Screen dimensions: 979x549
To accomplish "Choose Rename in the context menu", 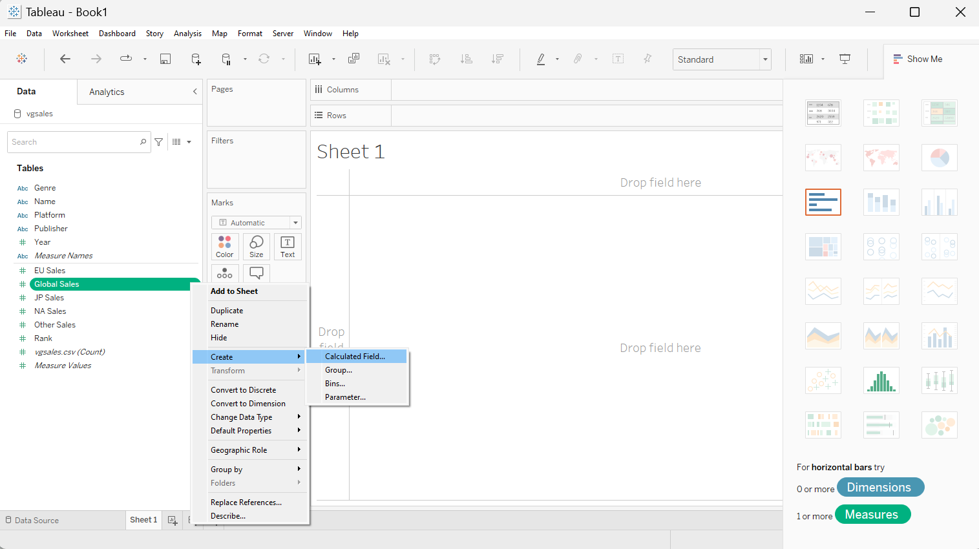I will tap(251, 324).
